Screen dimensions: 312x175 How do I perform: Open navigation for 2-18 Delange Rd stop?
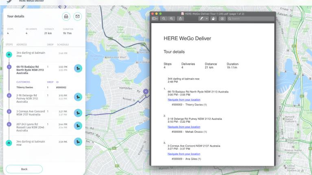click(78, 97)
